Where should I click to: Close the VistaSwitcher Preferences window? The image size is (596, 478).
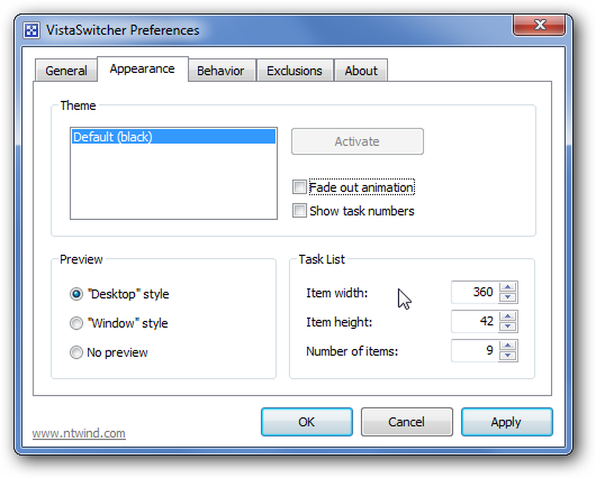539,25
